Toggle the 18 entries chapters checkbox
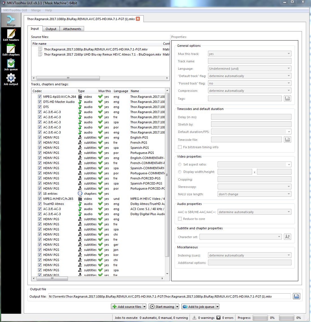The width and height of the screenshot is (311, 322). coord(40,194)
